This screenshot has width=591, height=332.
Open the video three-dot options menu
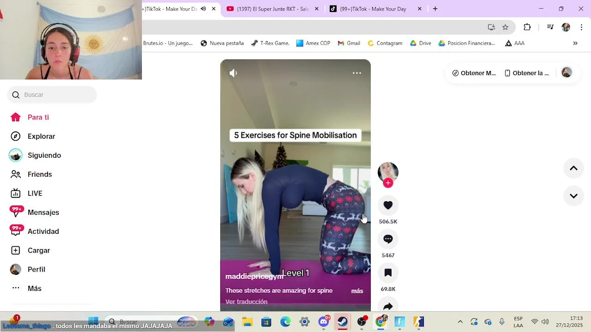(x=357, y=73)
